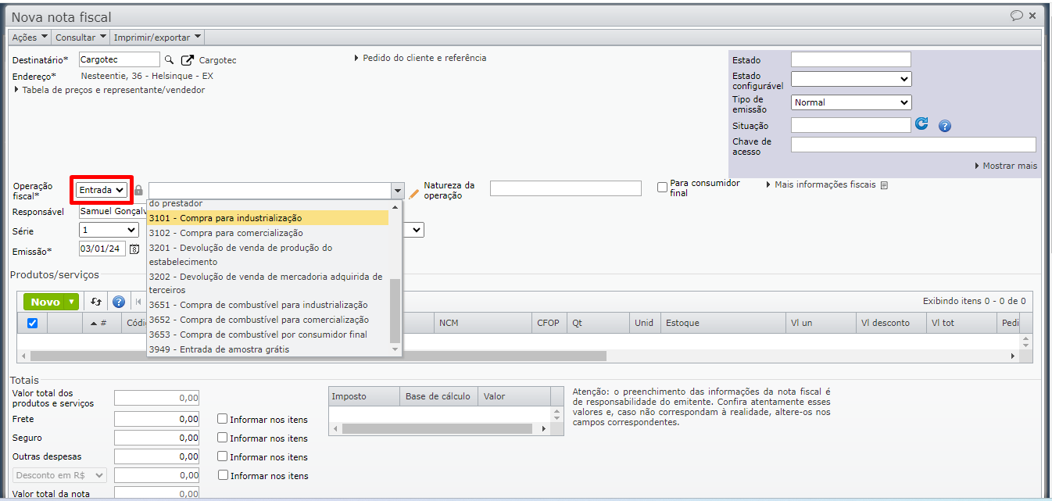Viewport: 1052px width, 501px height.
Task: Expand Mais informações fiscais section
Action: point(821,185)
